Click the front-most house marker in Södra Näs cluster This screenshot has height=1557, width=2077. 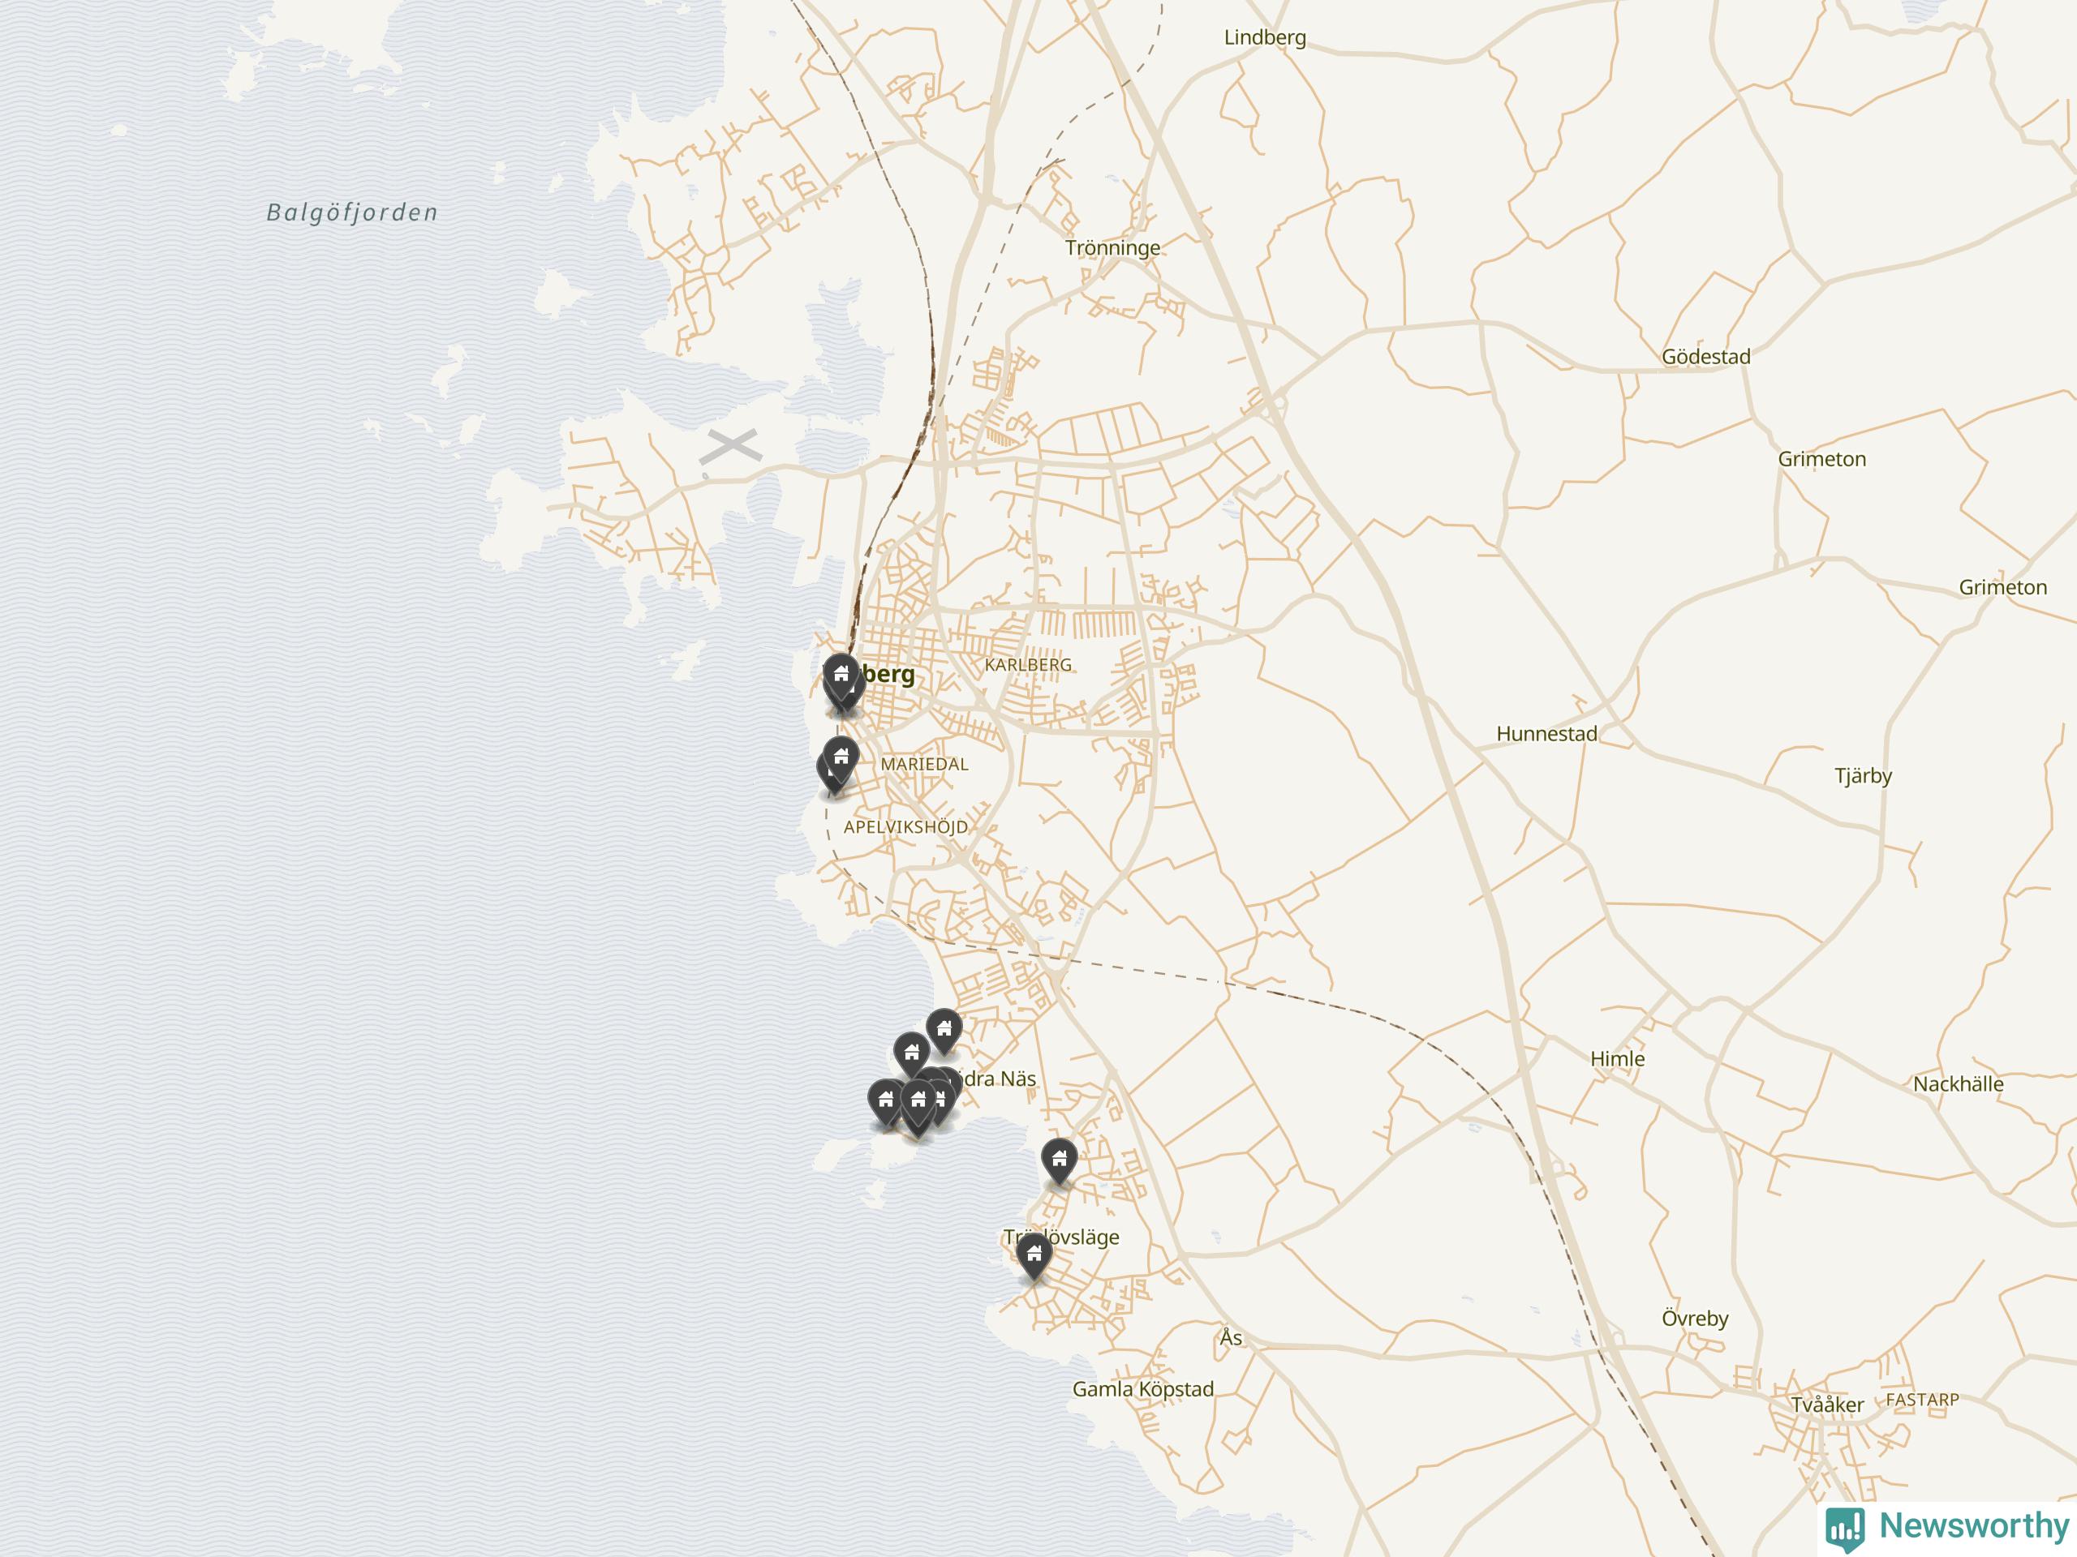click(x=918, y=1105)
